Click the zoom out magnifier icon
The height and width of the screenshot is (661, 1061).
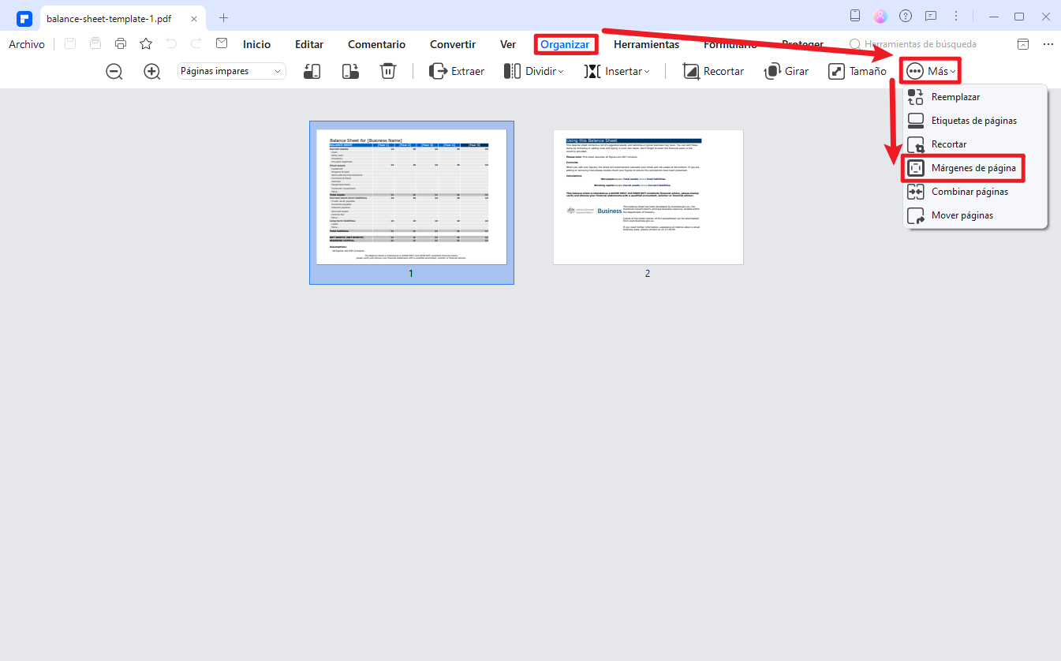pyautogui.click(x=114, y=71)
